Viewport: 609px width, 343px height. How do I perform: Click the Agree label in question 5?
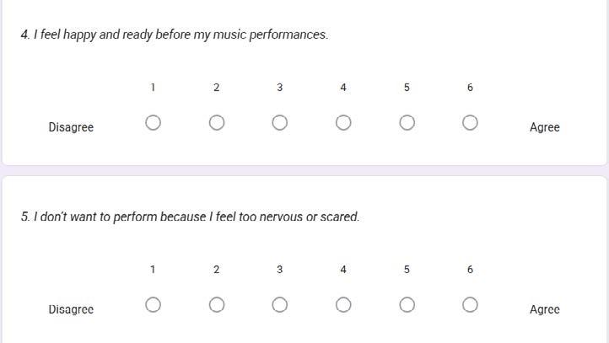544,309
